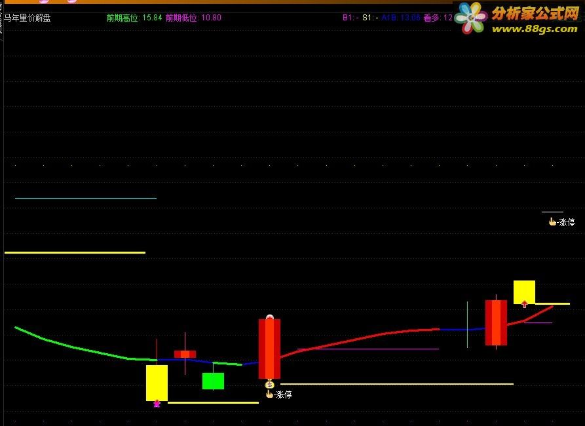Select the leftmost yellow candle
Screen dimensions: 585x426
pos(157,383)
